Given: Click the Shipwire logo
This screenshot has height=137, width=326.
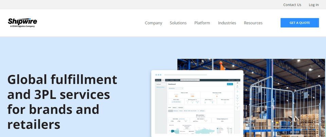Looking at the screenshot, I should [x=22, y=23].
